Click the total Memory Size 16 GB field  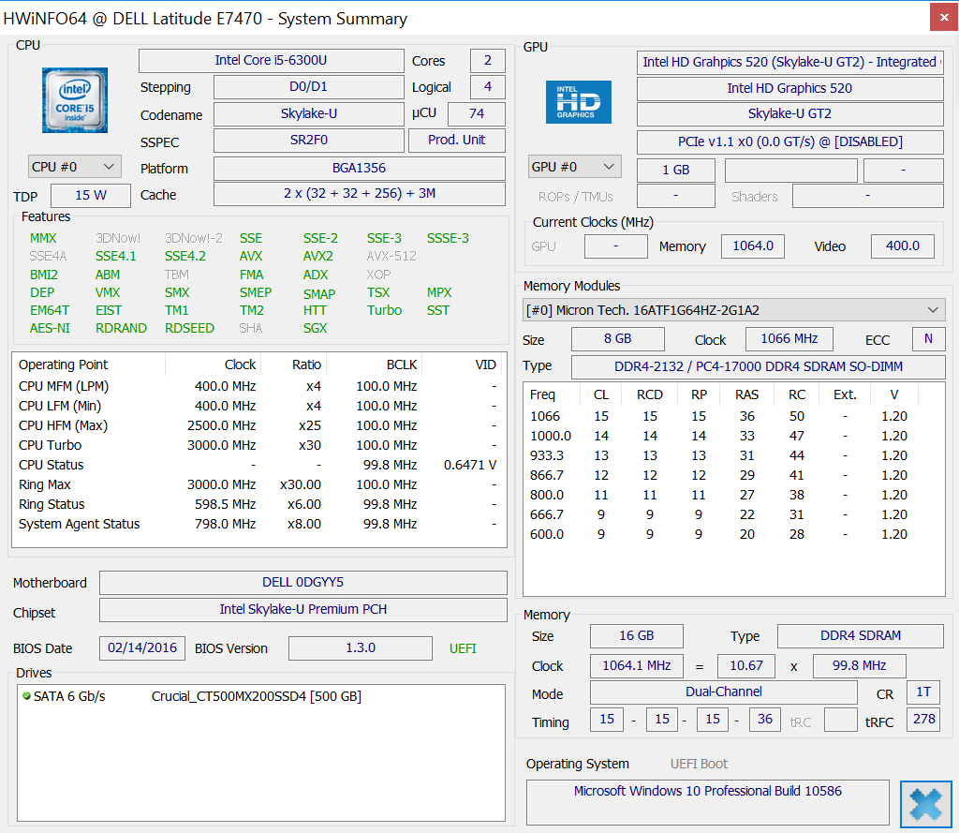pos(636,636)
